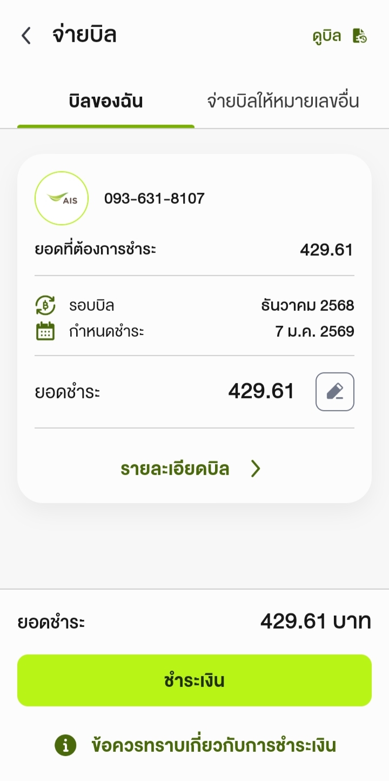Tap the ดูบิล view bill link
Viewport: 389px width, 781px height.
click(327, 36)
